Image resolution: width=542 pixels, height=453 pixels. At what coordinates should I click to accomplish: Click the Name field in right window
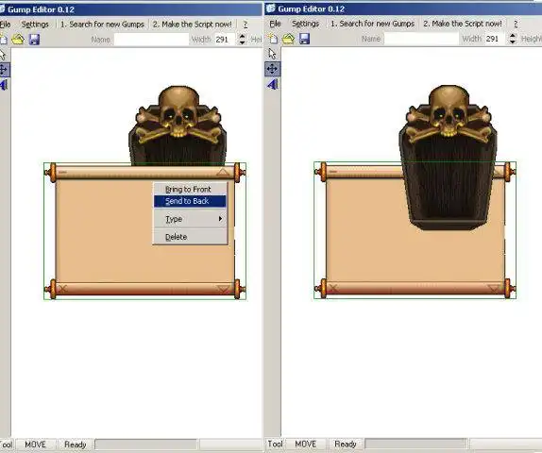(x=421, y=39)
